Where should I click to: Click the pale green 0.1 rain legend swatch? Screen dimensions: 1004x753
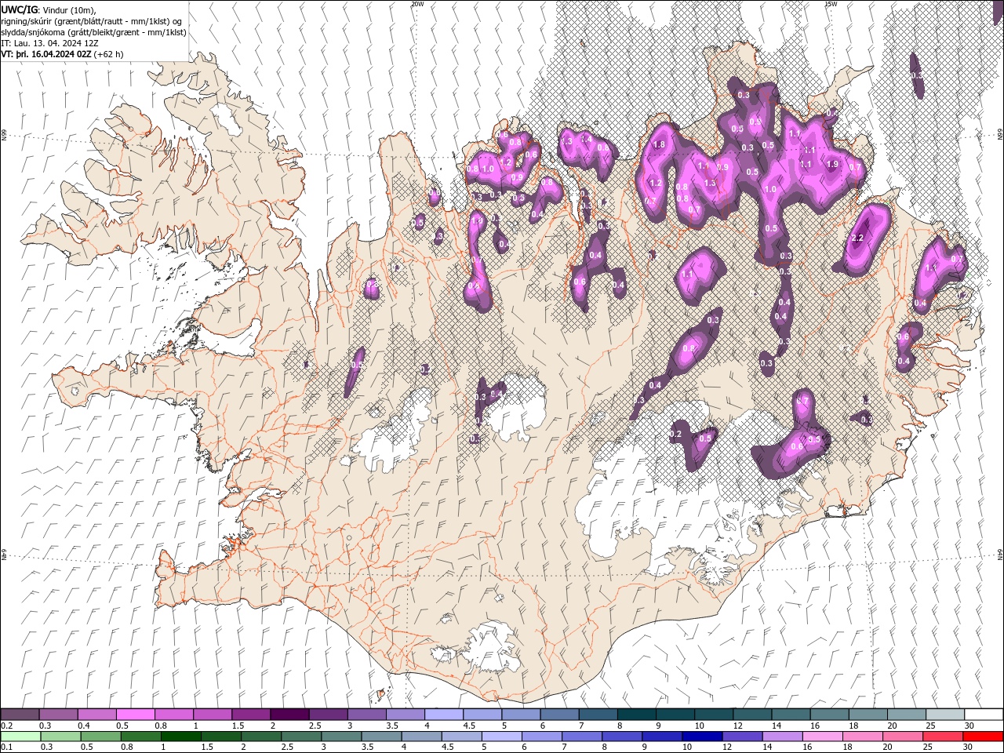(20, 737)
